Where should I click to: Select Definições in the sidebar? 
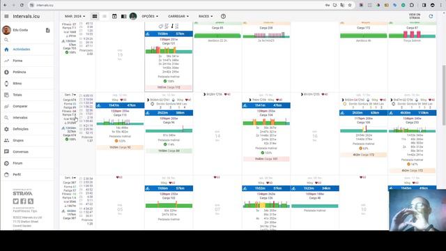pyautogui.click(x=20, y=129)
